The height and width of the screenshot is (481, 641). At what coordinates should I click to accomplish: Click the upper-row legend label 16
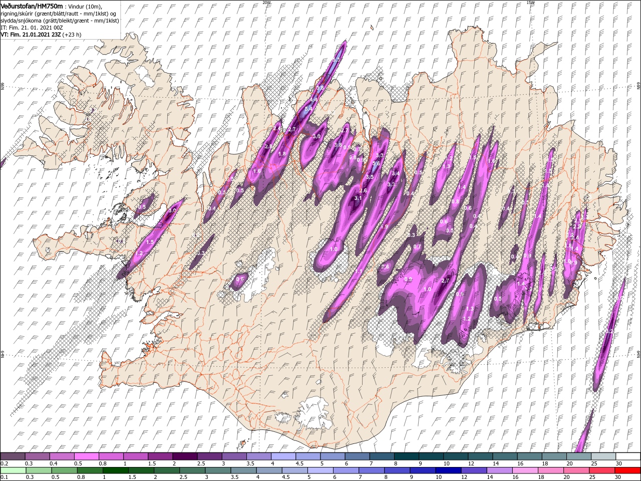point(520,463)
